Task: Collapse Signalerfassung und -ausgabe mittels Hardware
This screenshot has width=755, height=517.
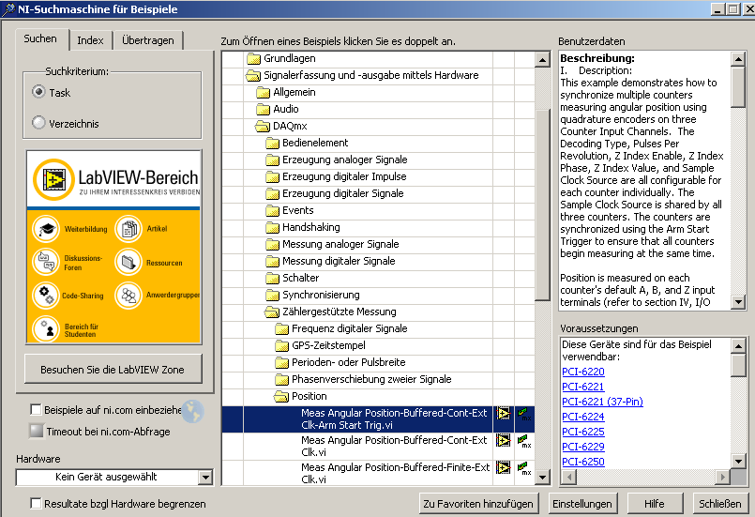Action: pos(253,76)
